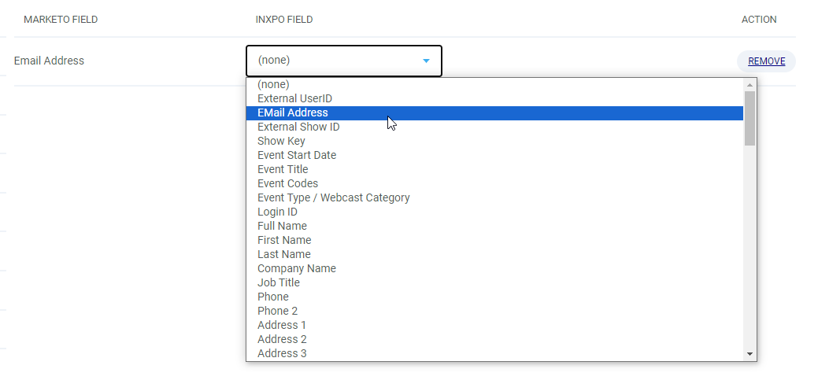Click scrollbar up arrow in dropdown list
The width and height of the screenshot is (818, 380).
[x=750, y=84]
